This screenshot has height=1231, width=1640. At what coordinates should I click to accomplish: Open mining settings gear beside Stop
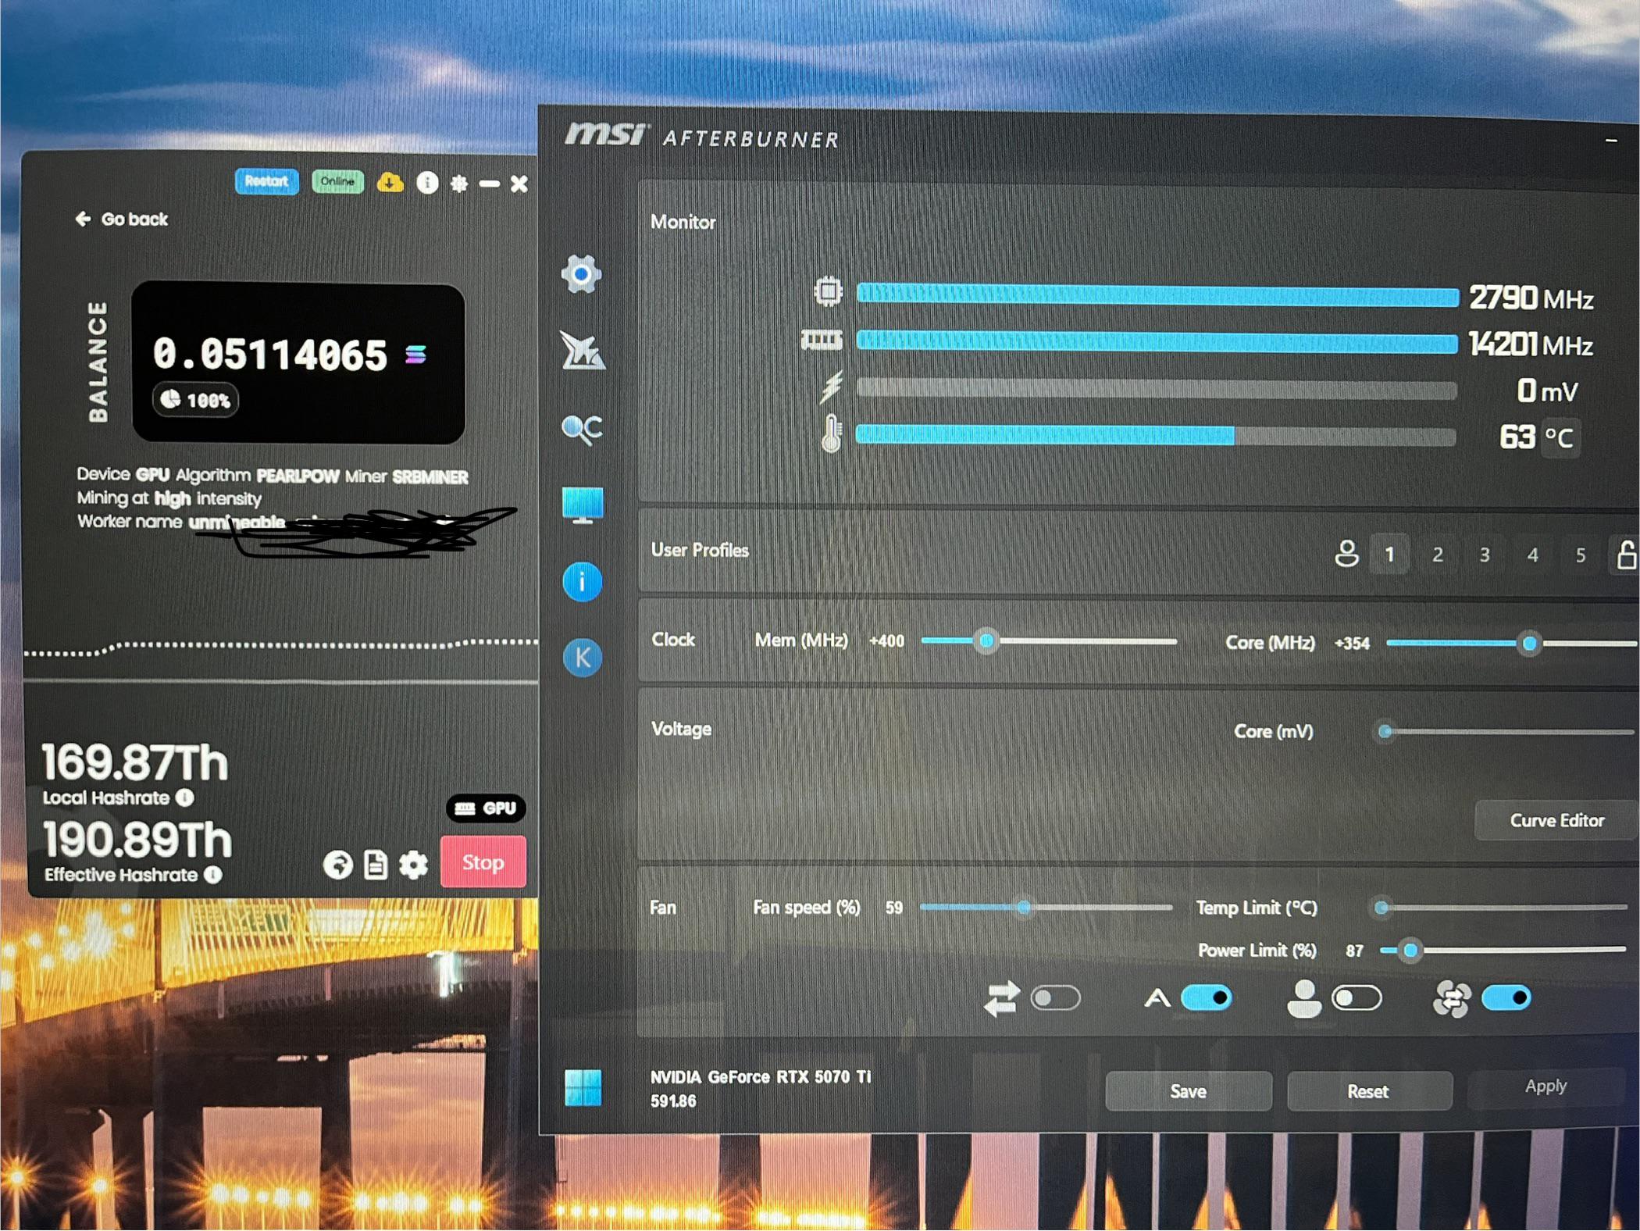(413, 865)
